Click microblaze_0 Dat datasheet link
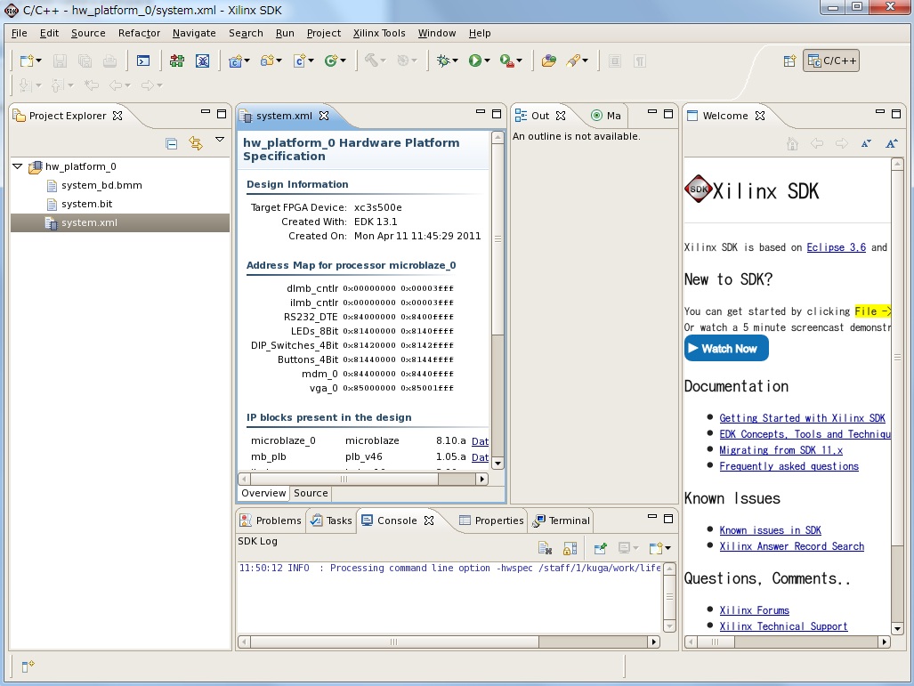This screenshot has width=914, height=686. tap(480, 441)
